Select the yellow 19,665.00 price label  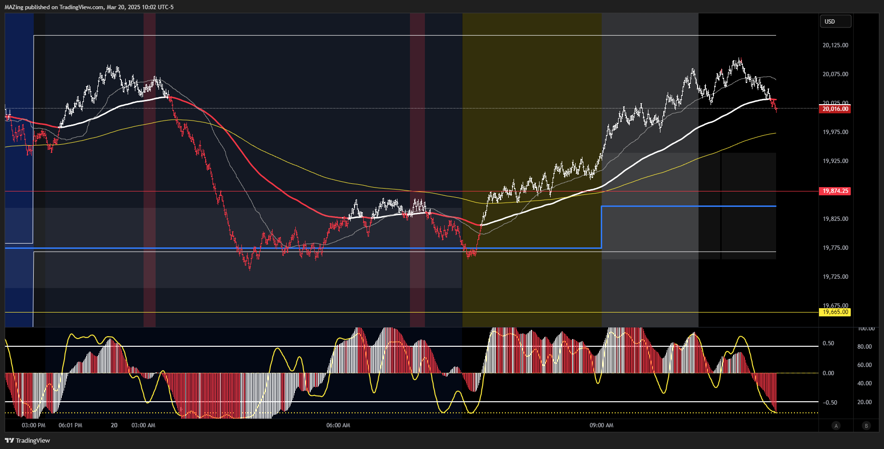point(835,312)
